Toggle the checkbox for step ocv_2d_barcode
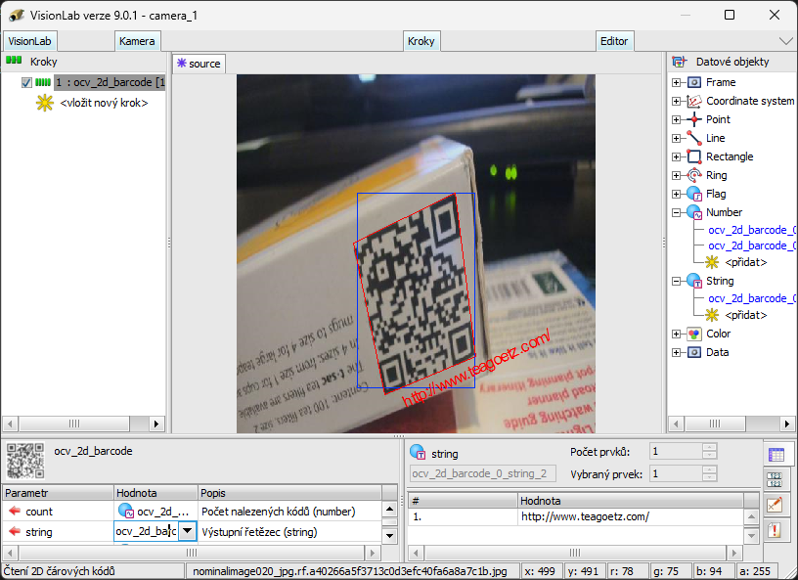This screenshot has width=798, height=580. click(x=26, y=83)
